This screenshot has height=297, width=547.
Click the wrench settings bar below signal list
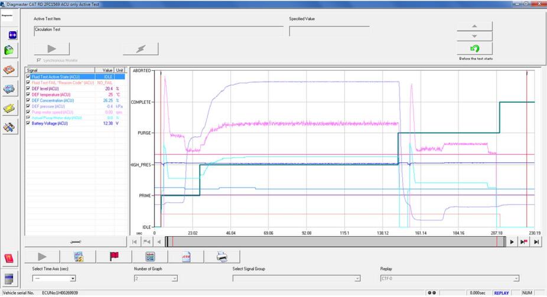[x=76, y=241]
